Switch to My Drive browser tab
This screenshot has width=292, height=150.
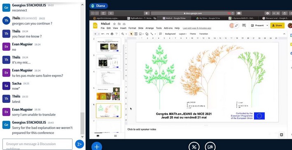coord(208,18)
